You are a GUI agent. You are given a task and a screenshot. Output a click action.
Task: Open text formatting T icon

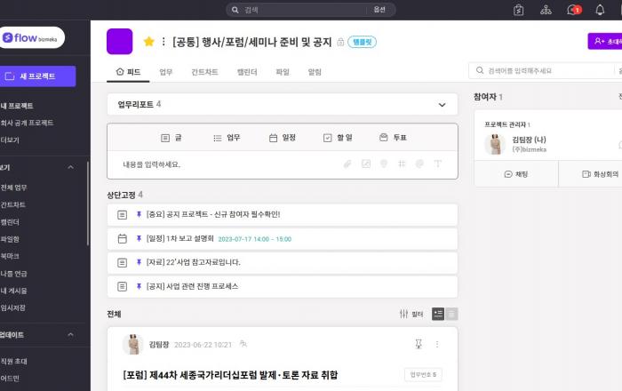[x=437, y=164]
